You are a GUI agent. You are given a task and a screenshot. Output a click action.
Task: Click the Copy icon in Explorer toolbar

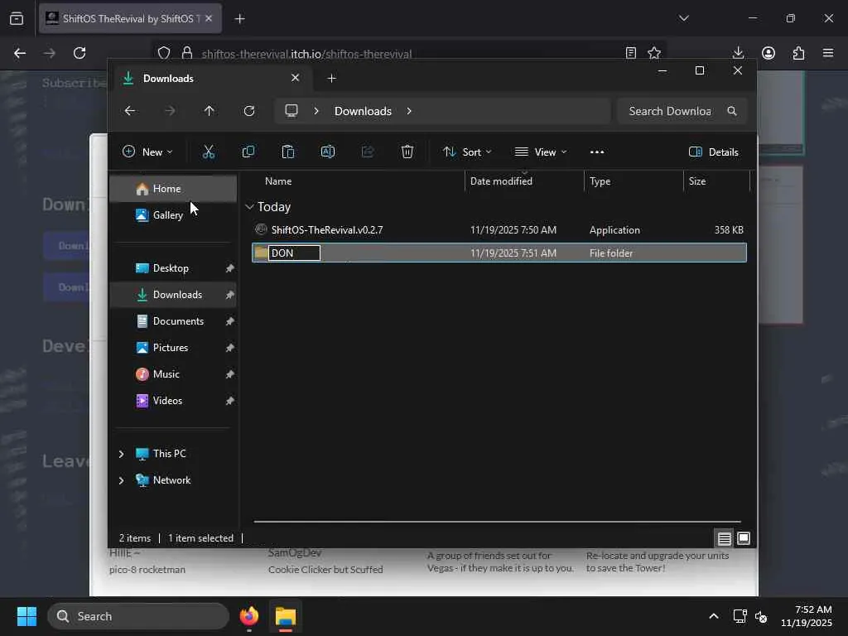tap(248, 152)
